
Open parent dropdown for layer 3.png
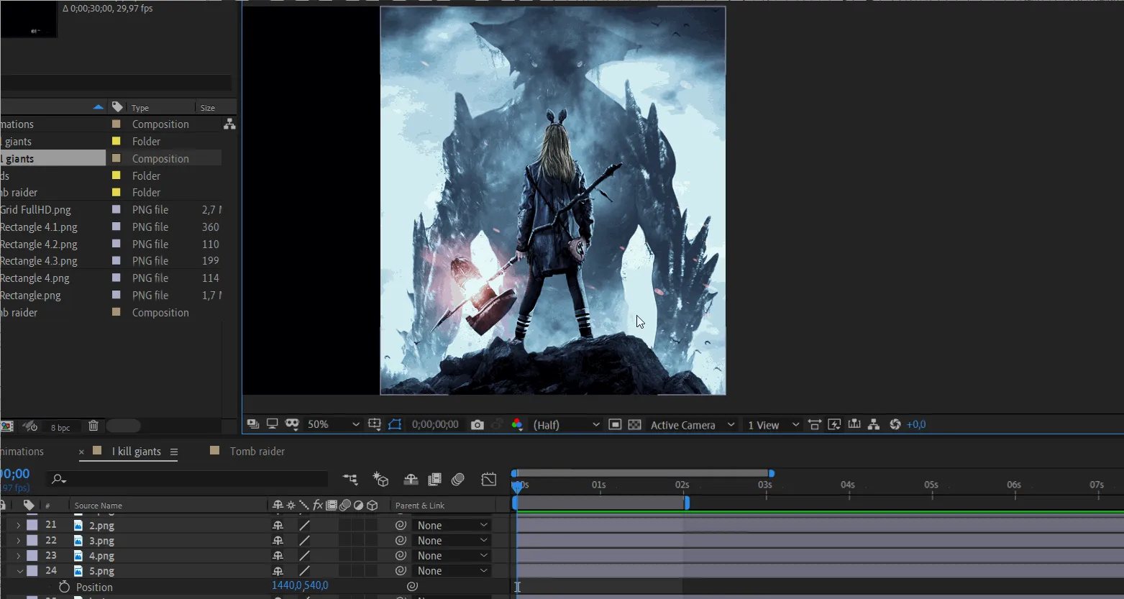tap(452, 540)
